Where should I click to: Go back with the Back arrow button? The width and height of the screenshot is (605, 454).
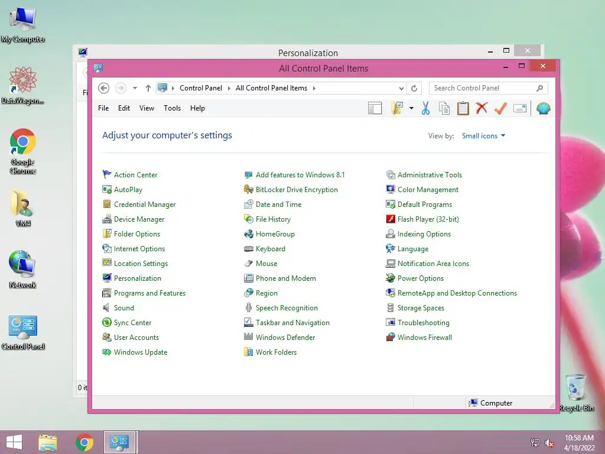point(103,88)
